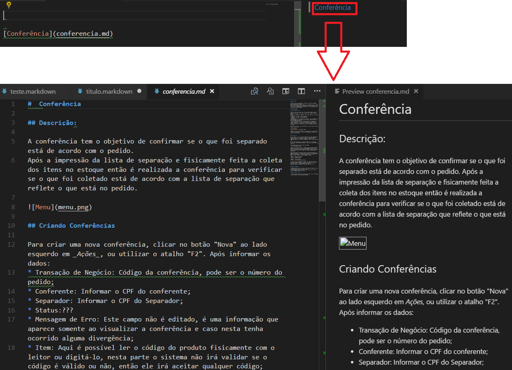Click the markdown icon on titulo.markdown tab
This screenshot has width=512, height=370.
[79, 91]
